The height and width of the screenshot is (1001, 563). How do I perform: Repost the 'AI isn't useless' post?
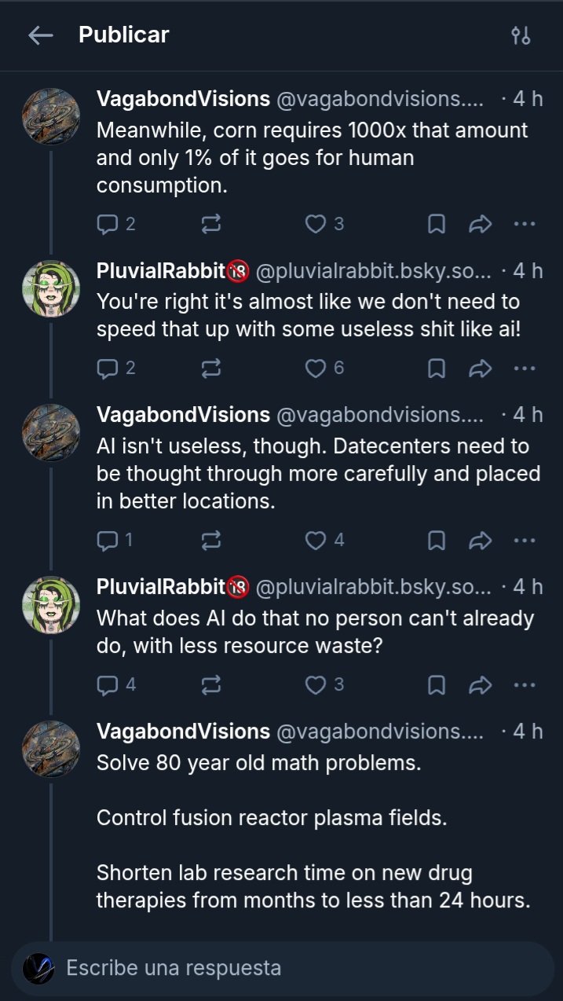(211, 540)
